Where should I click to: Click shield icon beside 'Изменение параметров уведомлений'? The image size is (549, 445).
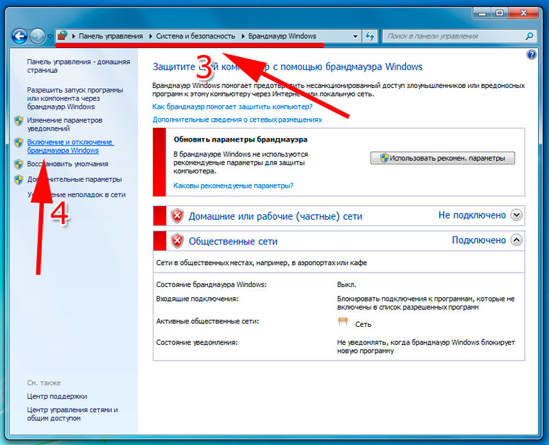click(x=19, y=121)
